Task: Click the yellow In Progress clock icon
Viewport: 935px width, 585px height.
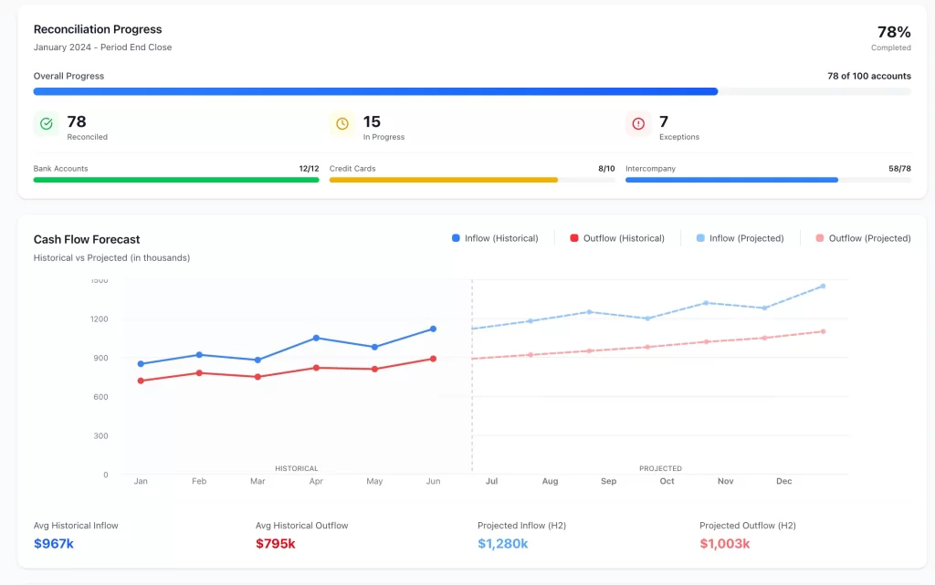Action: 342,124
